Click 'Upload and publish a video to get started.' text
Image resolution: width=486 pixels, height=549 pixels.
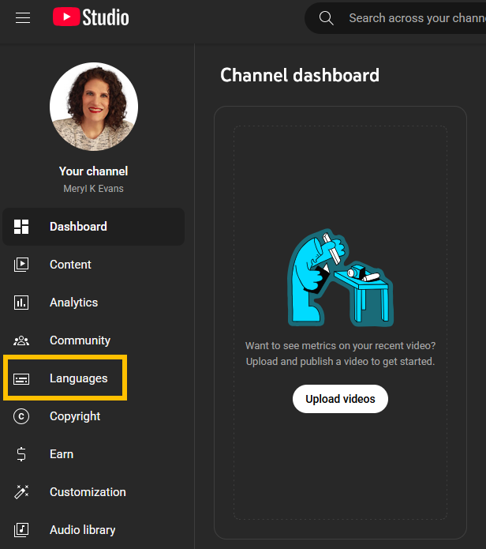(340, 361)
